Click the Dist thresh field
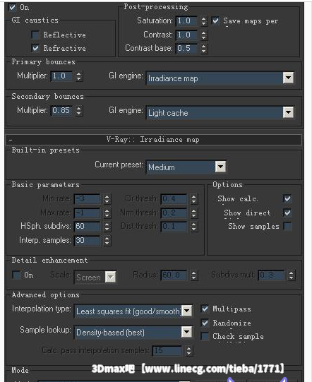The image size is (312, 382). point(174,226)
